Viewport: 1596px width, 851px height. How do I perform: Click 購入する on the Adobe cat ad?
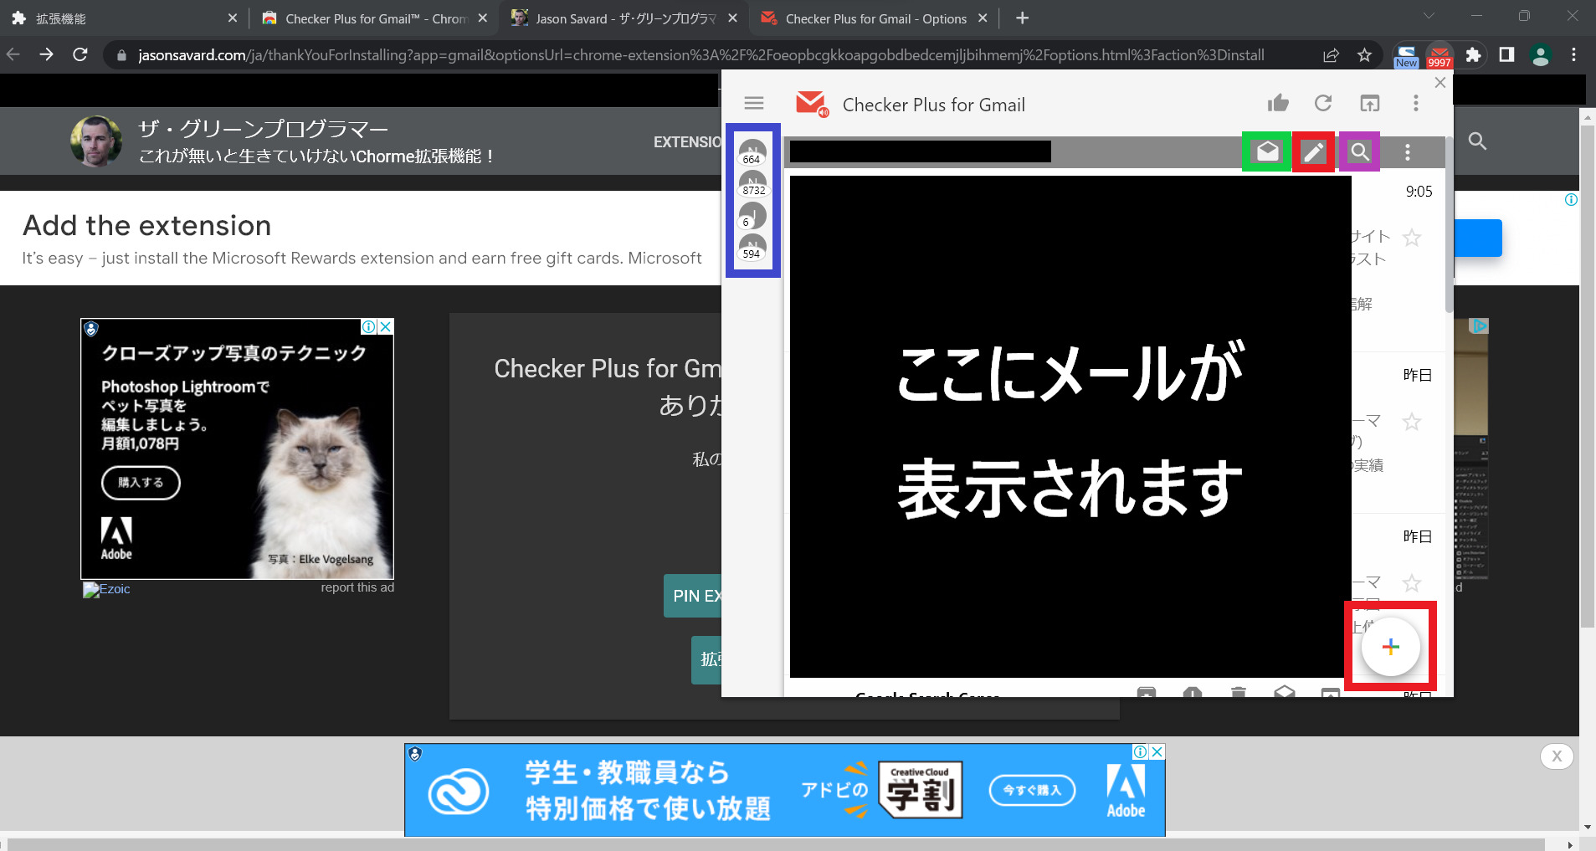[141, 483]
